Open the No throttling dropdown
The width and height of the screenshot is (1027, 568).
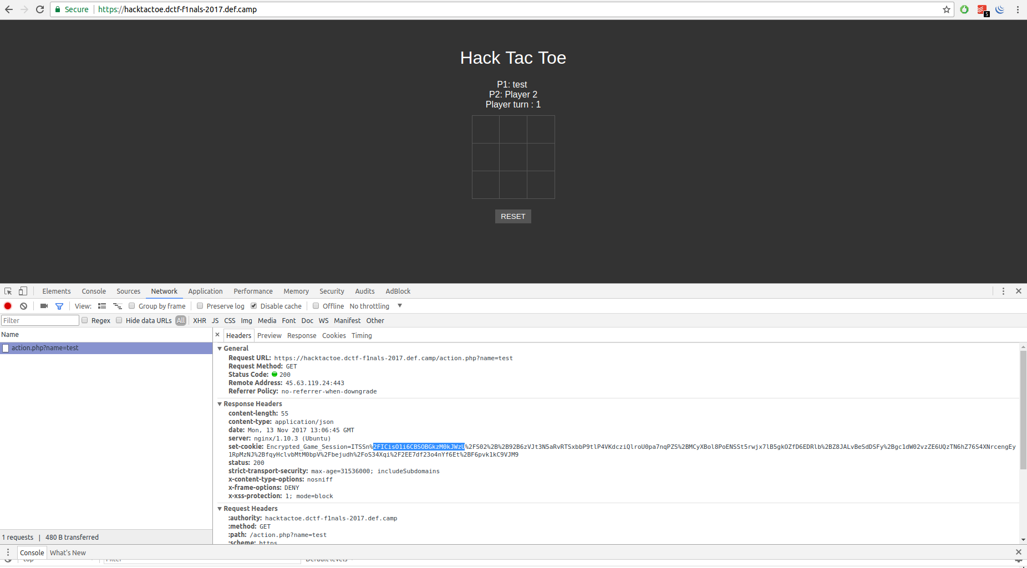coord(375,306)
